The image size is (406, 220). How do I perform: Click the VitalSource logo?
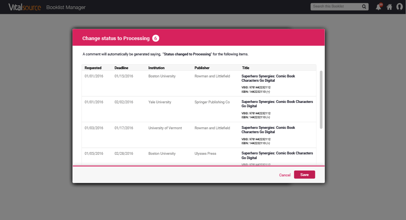[x=24, y=7]
